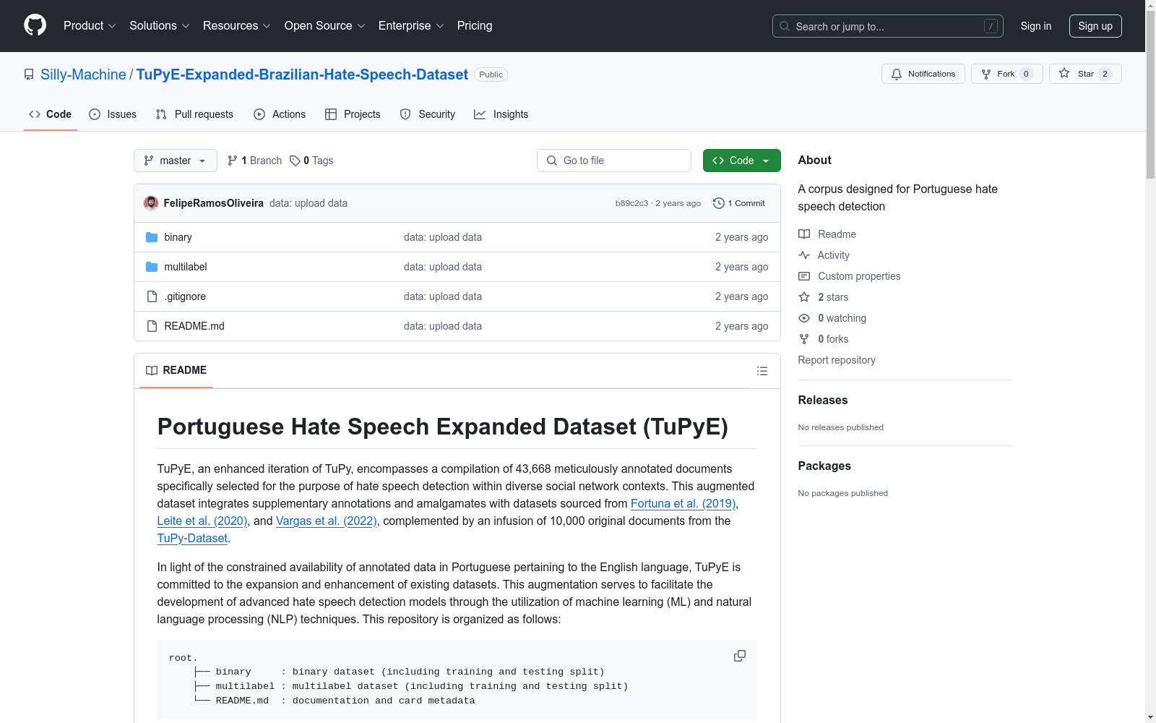Image resolution: width=1156 pixels, height=723 pixels.
Task: Click the book icon in README header
Action: tap(152, 370)
